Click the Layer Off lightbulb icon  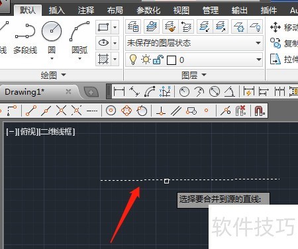point(255,26)
